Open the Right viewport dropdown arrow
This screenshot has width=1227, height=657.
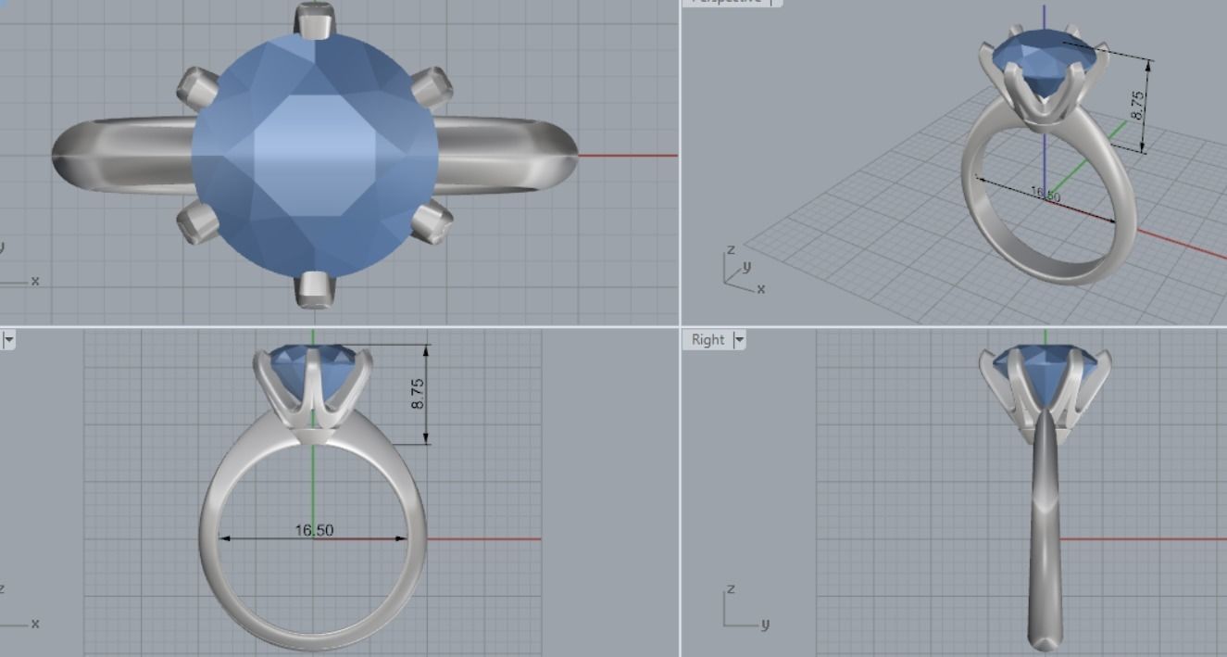pyautogui.click(x=739, y=340)
